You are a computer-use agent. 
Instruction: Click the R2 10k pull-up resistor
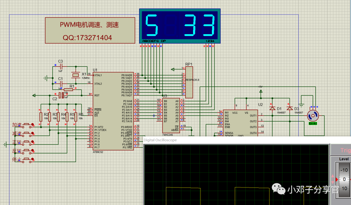tap(41, 116)
